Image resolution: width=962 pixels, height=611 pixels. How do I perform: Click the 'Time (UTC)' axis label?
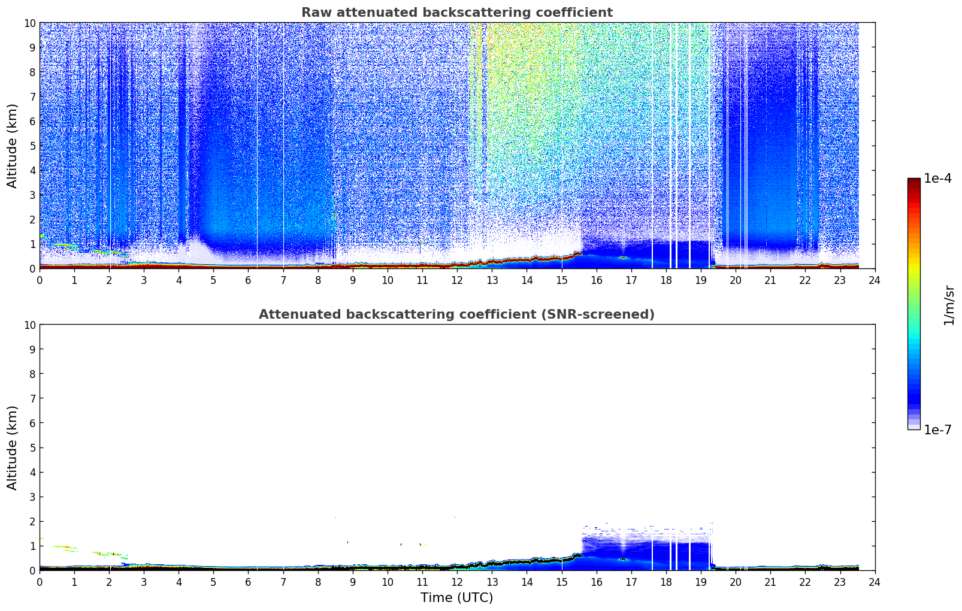click(456, 597)
